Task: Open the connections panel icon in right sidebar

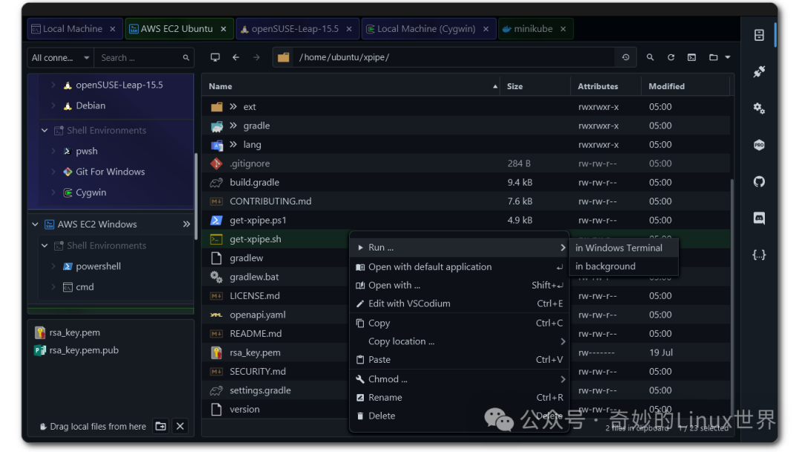Action: point(759,35)
